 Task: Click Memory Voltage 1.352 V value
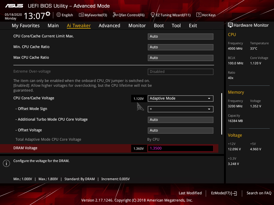click(256, 106)
